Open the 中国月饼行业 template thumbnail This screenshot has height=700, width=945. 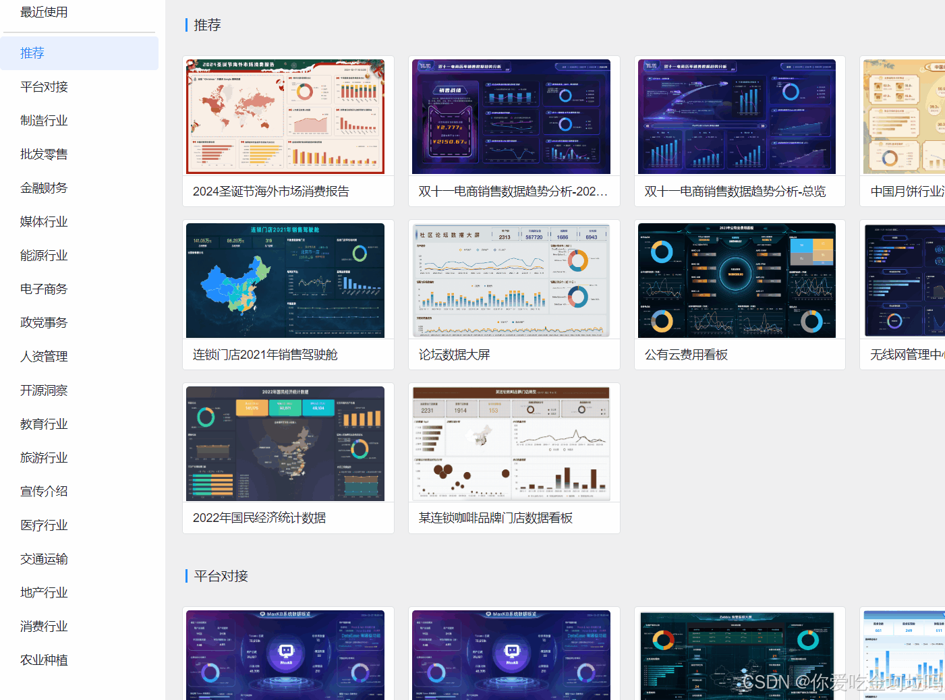tap(904, 117)
